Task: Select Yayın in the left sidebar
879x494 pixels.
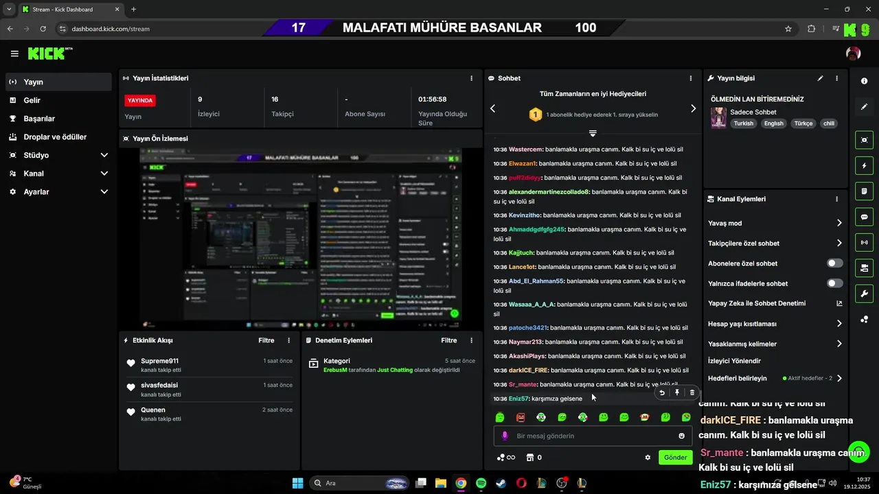Action: (58, 82)
